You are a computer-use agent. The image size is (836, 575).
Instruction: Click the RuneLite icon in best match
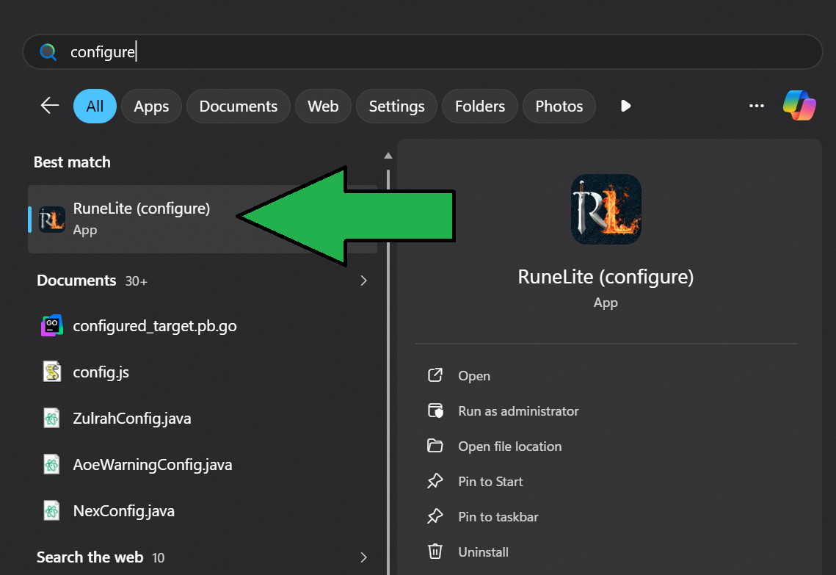[52, 219]
